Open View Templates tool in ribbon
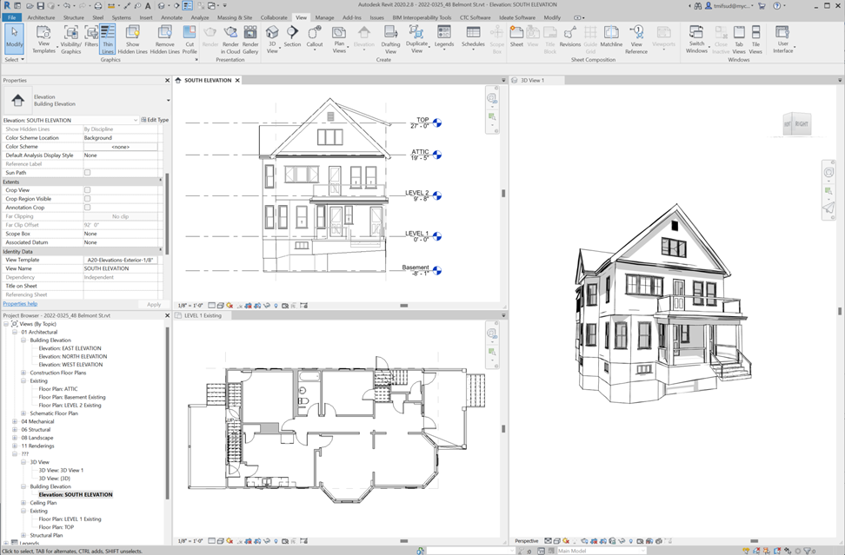Viewport: 845px width, 555px height. pyautogui.click(x=43, y=38)
